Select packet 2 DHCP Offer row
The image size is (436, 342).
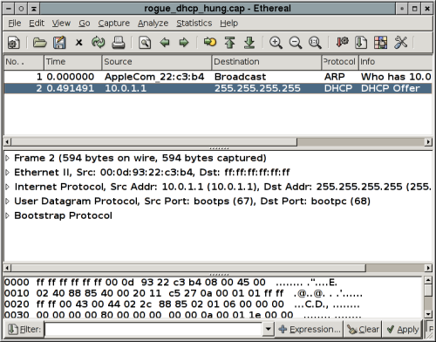(218, 88)
